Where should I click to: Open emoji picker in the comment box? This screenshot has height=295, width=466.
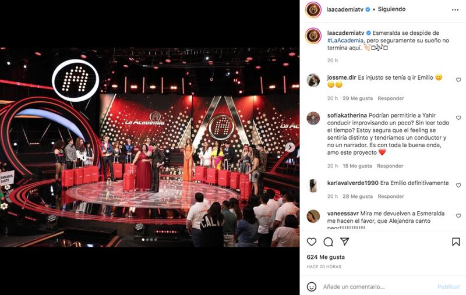[x=312, y=287]
